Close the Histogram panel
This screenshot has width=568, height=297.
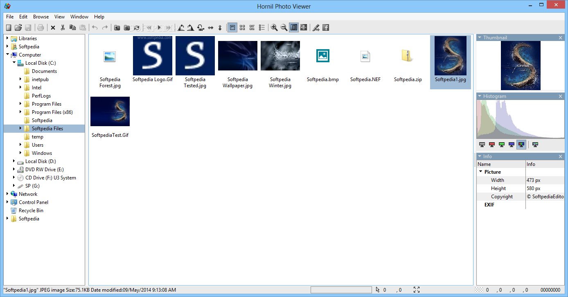pyautogui.click(x=561, y=96)
